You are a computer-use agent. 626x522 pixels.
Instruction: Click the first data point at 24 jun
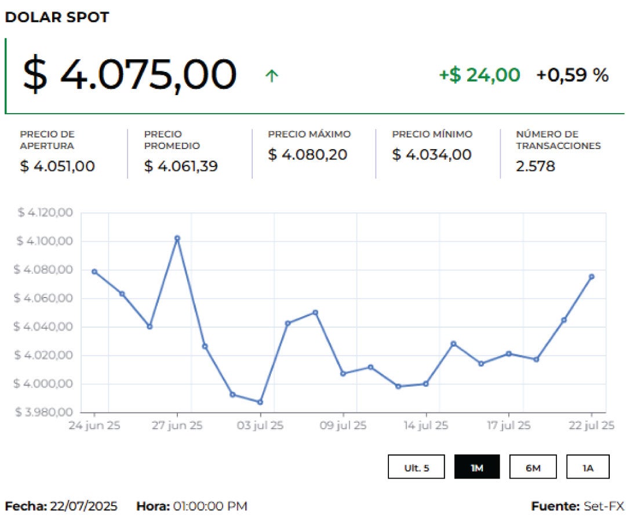pos(94,271)
